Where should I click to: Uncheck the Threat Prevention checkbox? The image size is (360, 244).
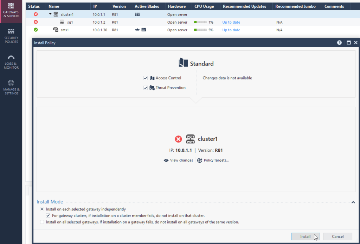145,88
